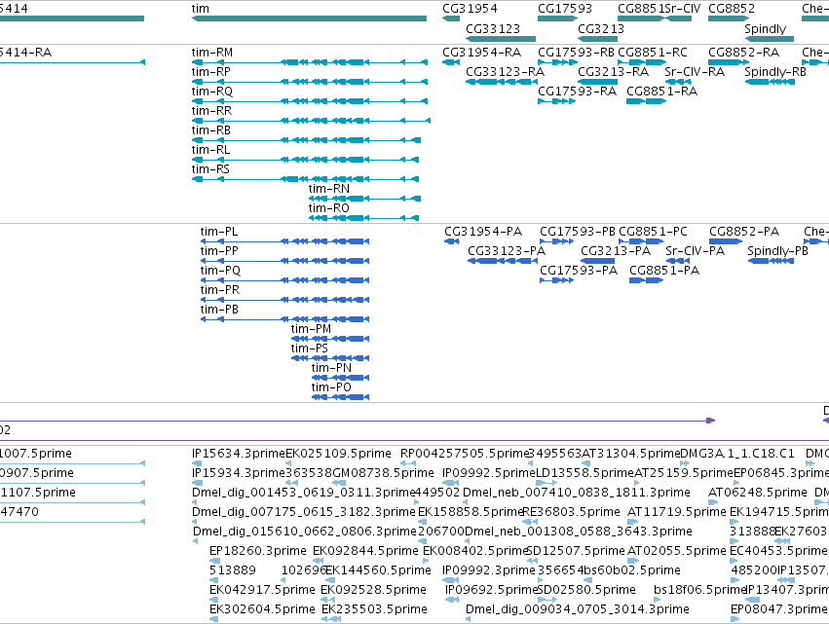Screen dimensions: 829x624
Task: Click the CG33123-PA protein label
Action: (507, 251)
